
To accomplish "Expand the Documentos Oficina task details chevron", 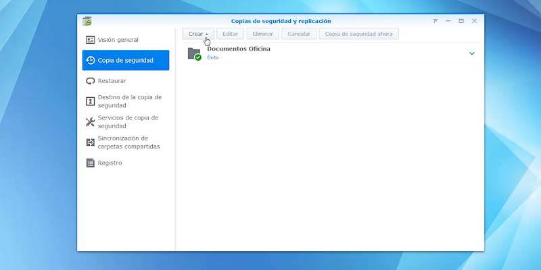I will [x=471, y=53].
